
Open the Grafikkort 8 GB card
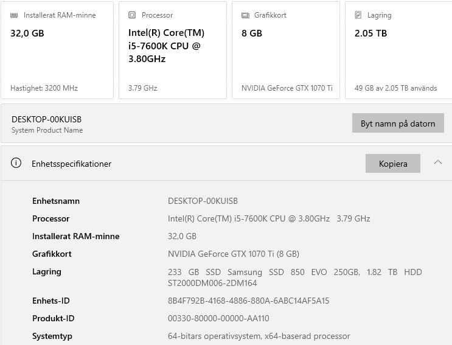pos(286,50)
